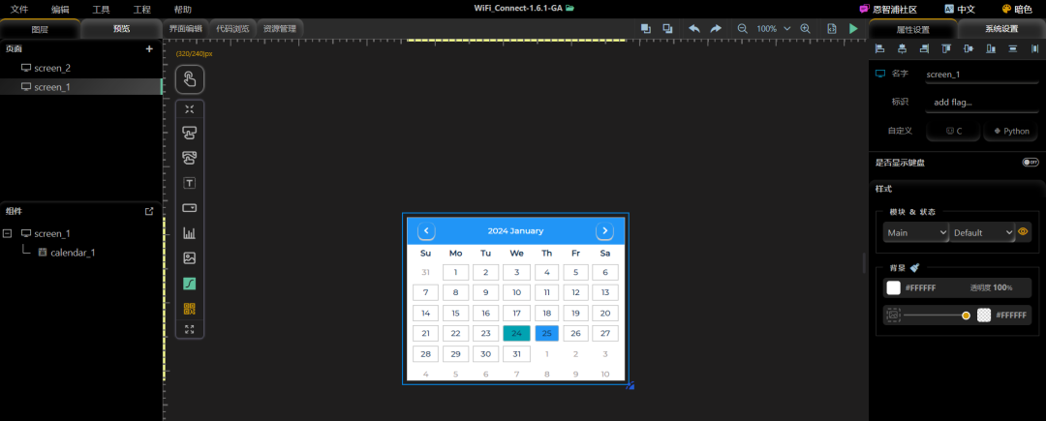
Task: Open the Main module dropdown
Action: click(916, 232)
